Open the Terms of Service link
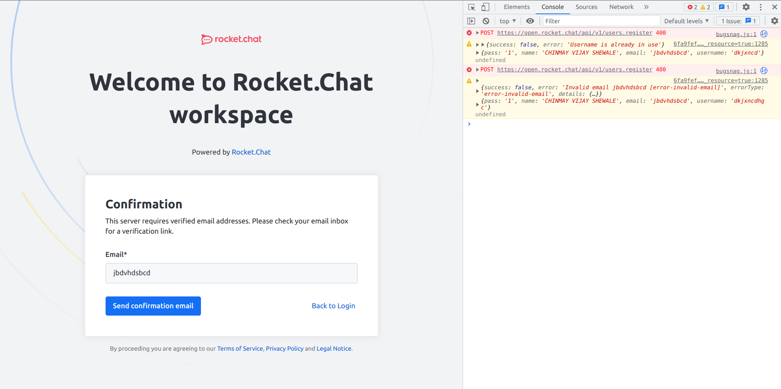This screenshot has width=781, height=389. [240, 349]
